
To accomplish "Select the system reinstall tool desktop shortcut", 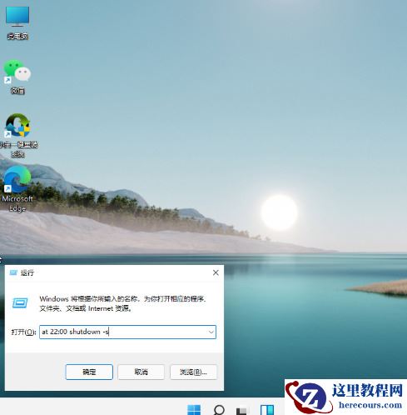I will (x=17, y=136).
